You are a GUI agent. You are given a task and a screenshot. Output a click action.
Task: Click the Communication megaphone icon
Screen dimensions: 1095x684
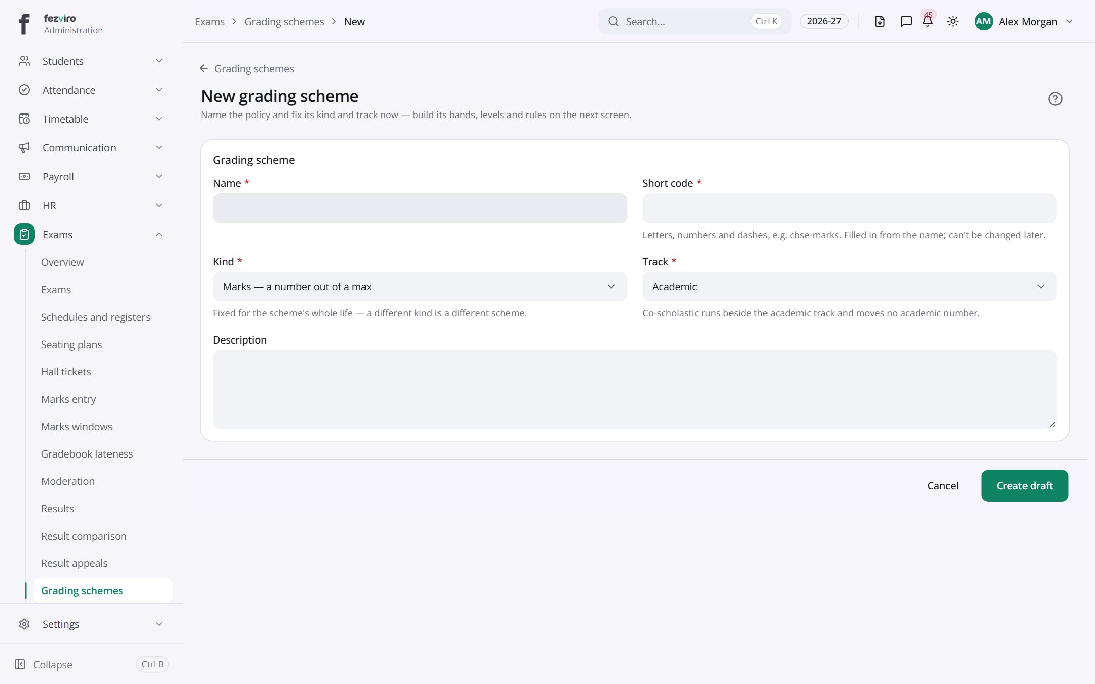[x=24, y=148]
